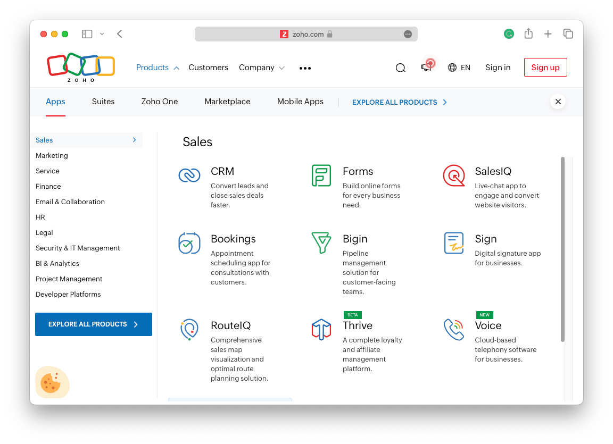
Task: Click the RouteIQ map pin icon
Action: (189, 330)
